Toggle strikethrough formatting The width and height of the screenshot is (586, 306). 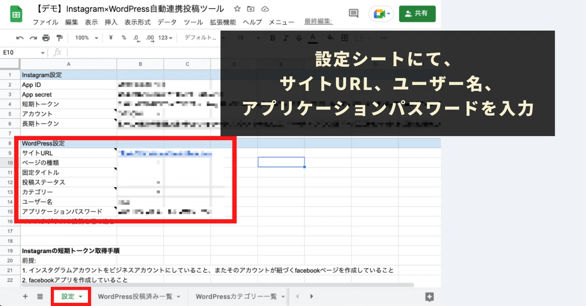tap(299, 38)
